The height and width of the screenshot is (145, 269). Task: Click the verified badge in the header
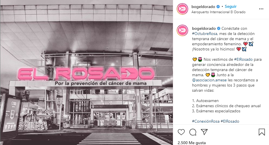[x=218, y=7]
